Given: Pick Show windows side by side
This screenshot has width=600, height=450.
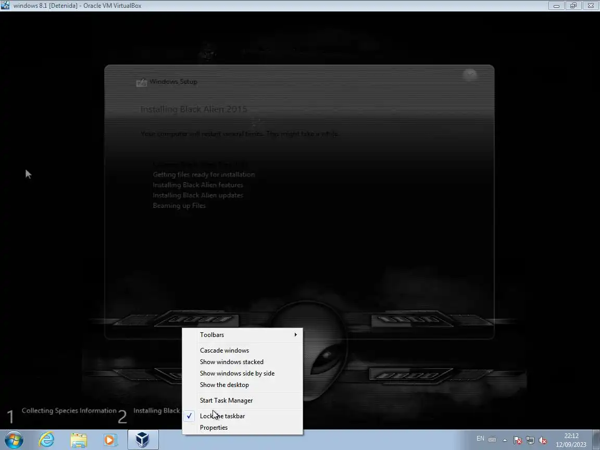Looking at the screenshot, I should click(243, 373).
